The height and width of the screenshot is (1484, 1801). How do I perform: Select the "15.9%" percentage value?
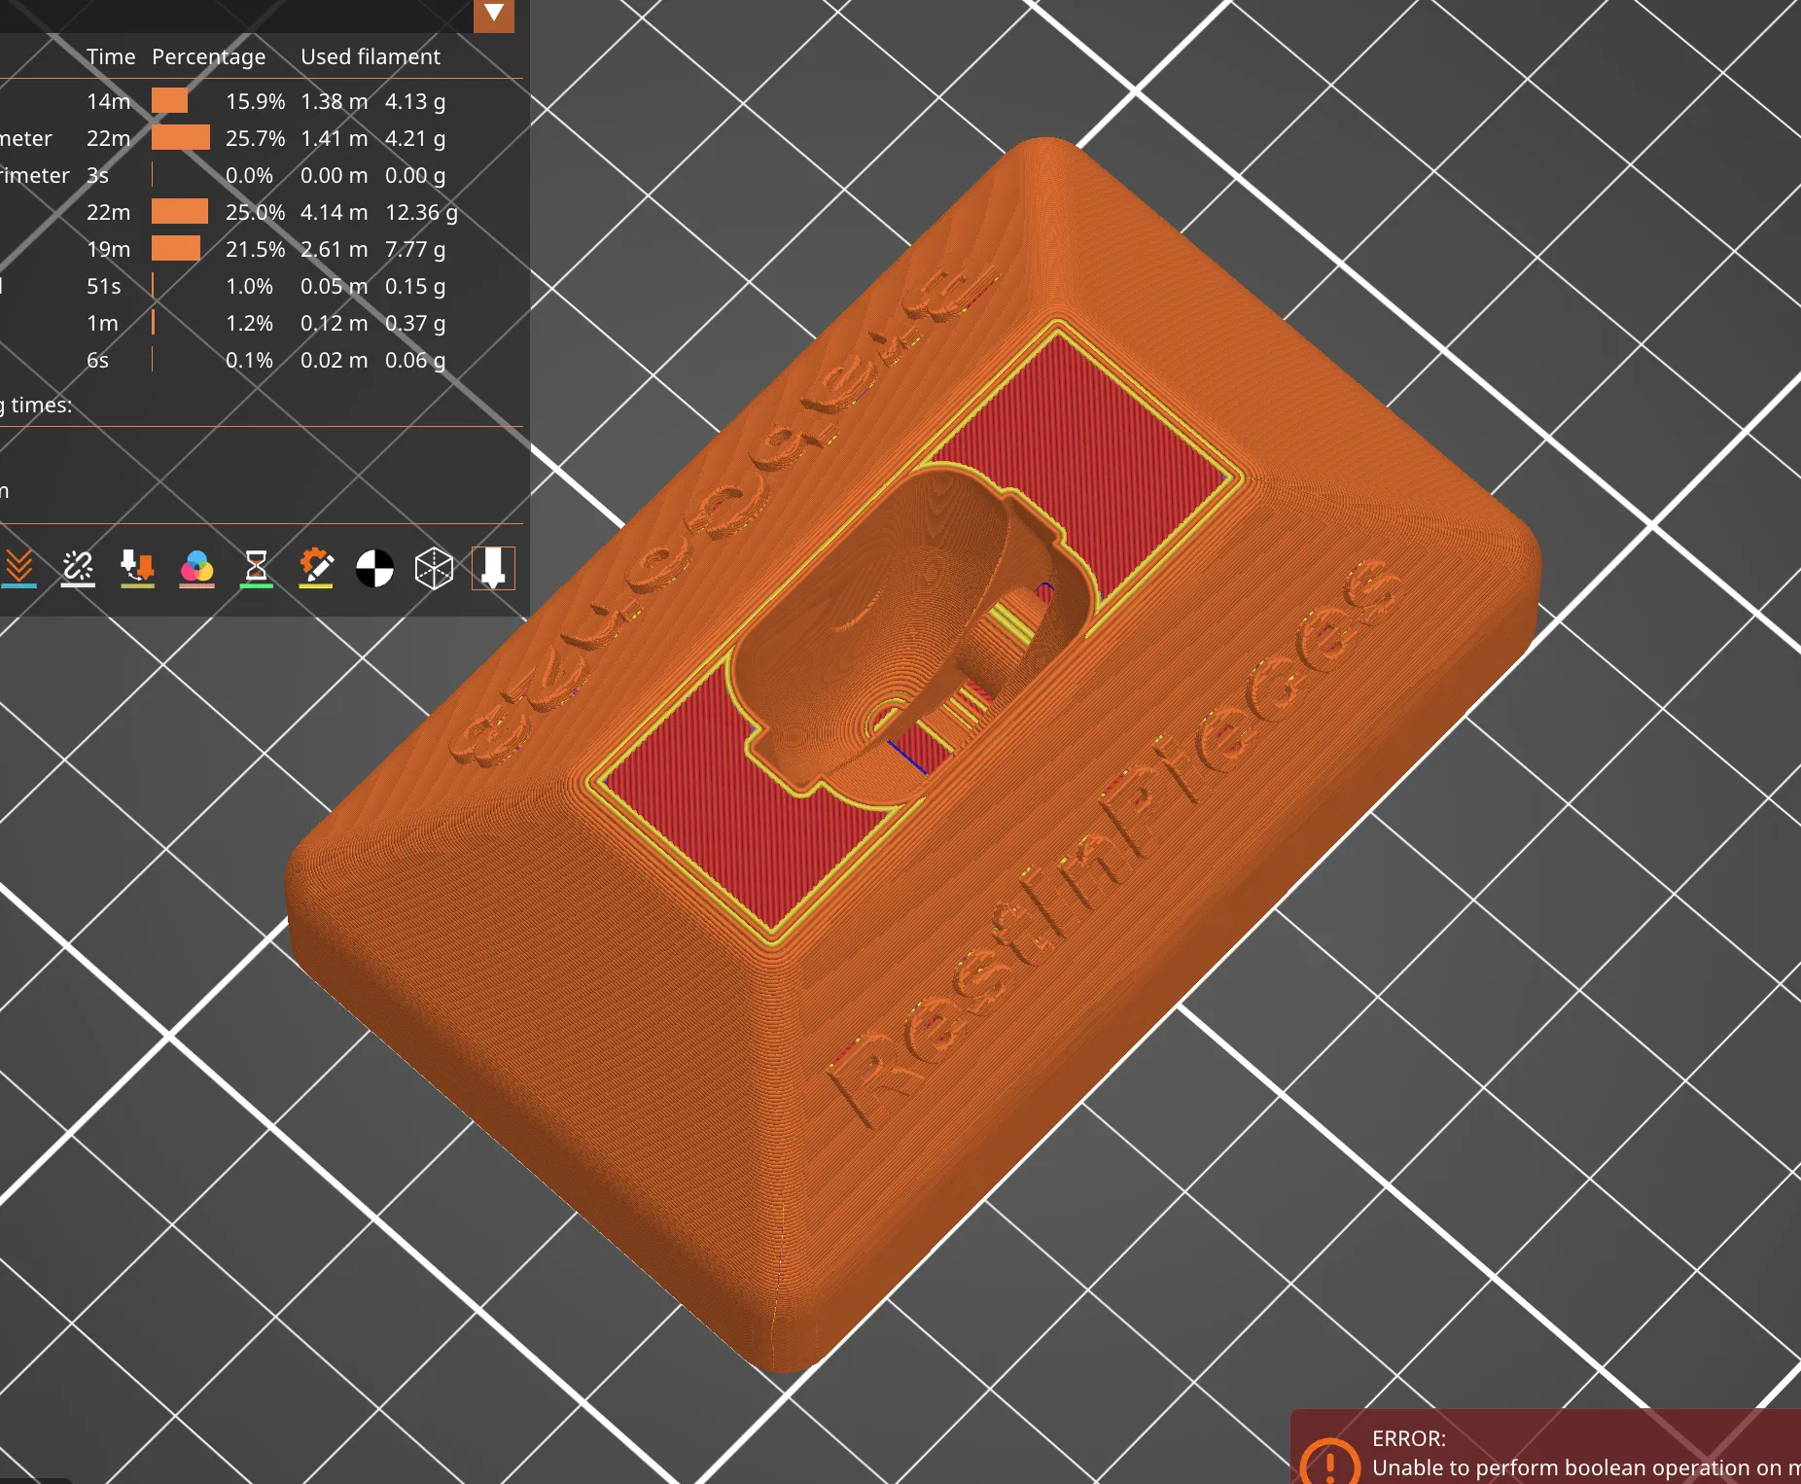click(256, 101)
